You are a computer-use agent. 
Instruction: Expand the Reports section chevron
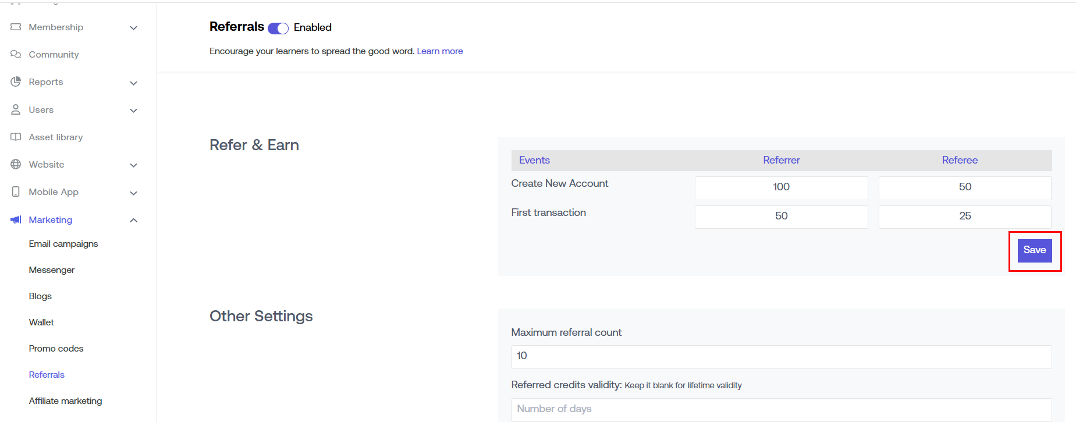point(133,83)
